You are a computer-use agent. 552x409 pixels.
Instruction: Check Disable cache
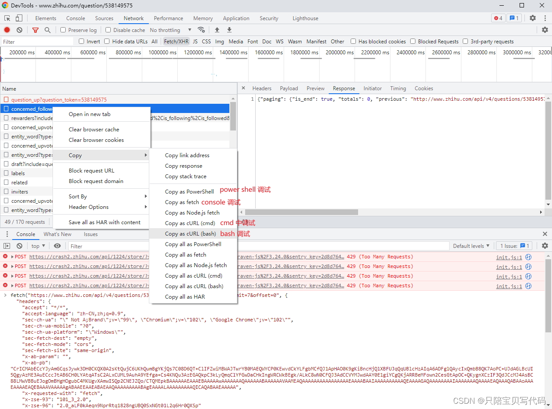[108, 30]
